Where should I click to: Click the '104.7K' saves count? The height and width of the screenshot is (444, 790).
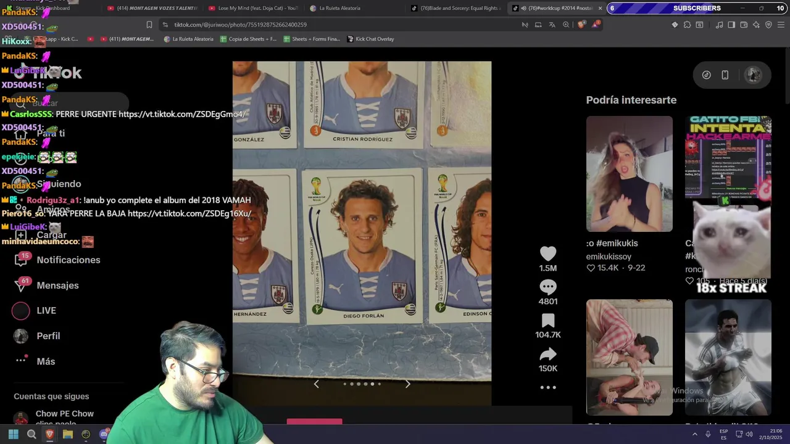pyautogui.click(x=548, y=335)
